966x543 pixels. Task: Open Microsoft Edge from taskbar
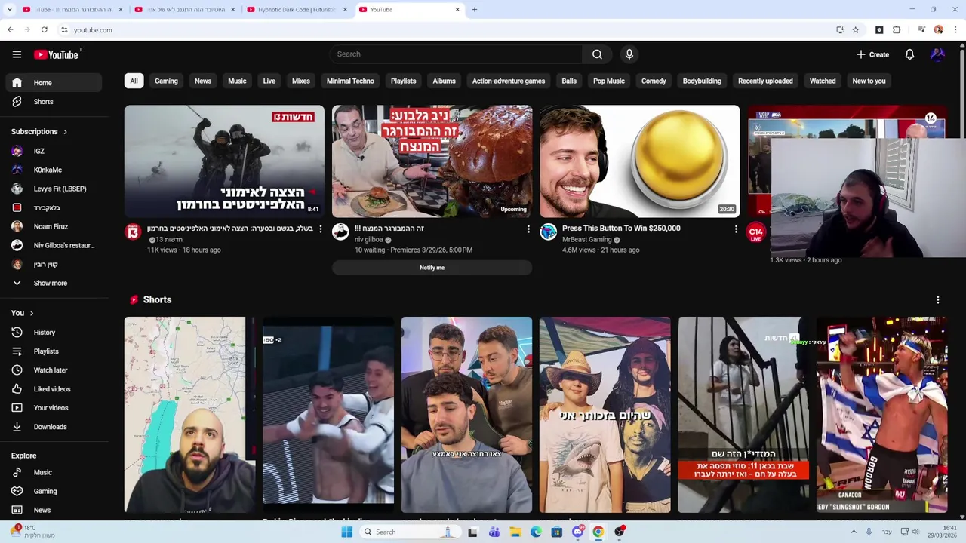[x=536, y=532]
